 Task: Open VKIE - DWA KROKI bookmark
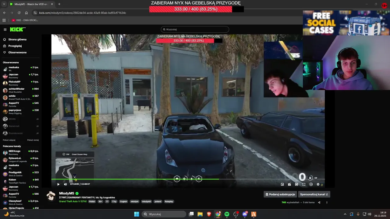click(x=25, y=20)
